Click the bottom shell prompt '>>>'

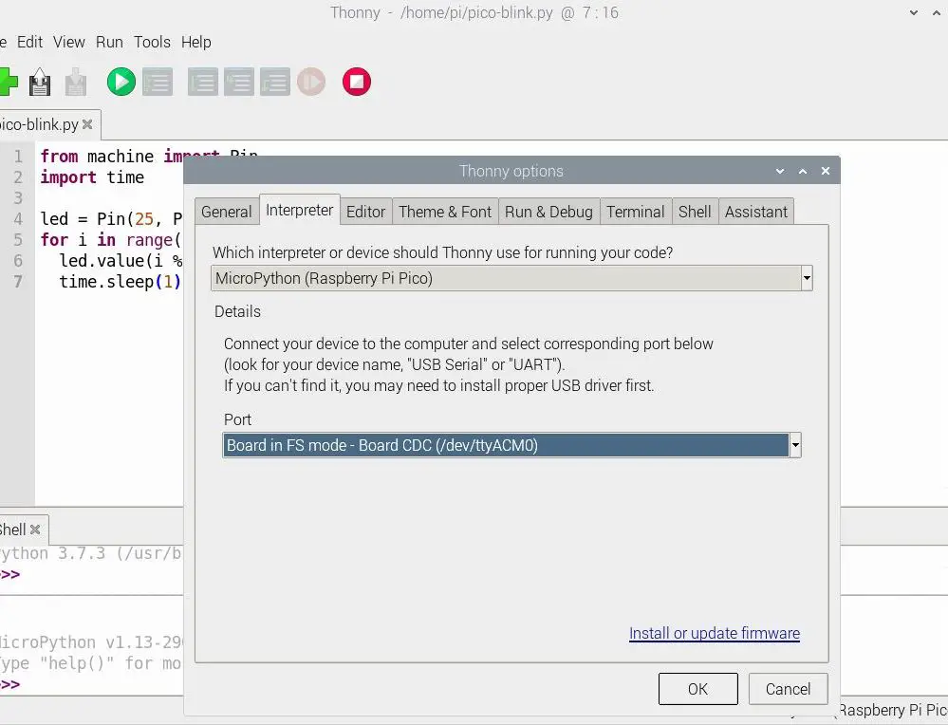10,684
